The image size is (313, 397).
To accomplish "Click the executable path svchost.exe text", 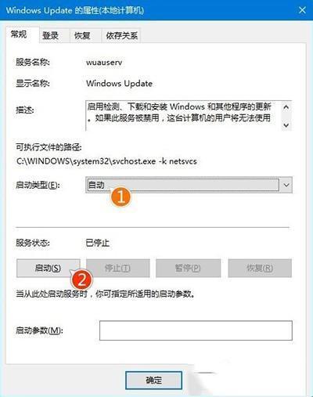I will tap(106, 161).
